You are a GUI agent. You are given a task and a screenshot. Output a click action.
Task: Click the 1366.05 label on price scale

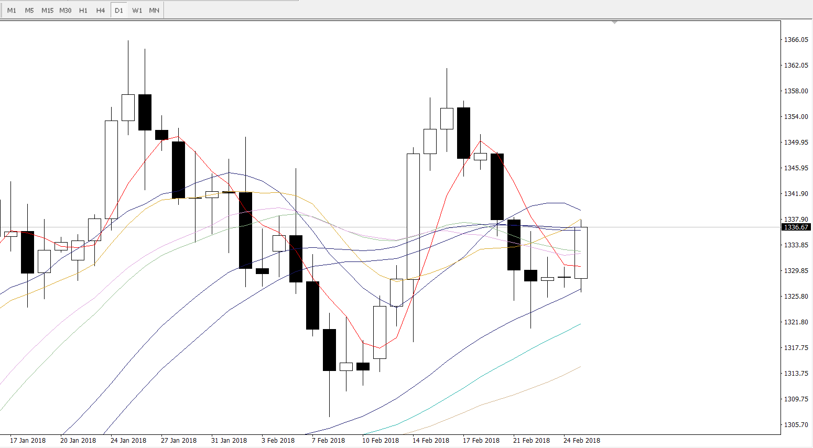(x=796, y=40)
